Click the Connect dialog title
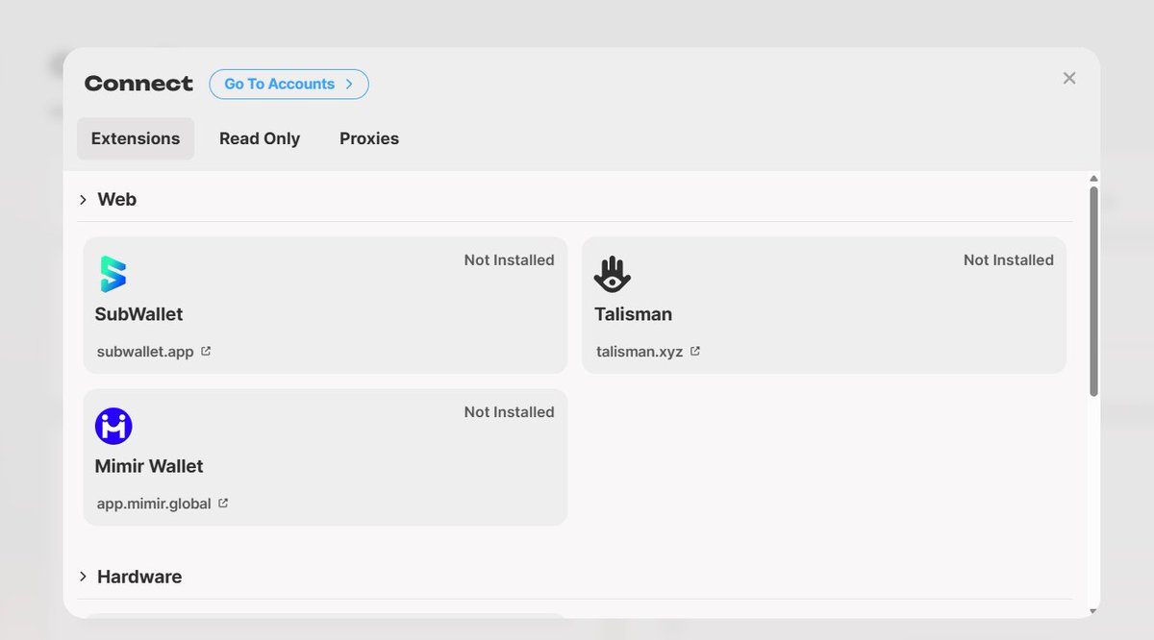 138,84
